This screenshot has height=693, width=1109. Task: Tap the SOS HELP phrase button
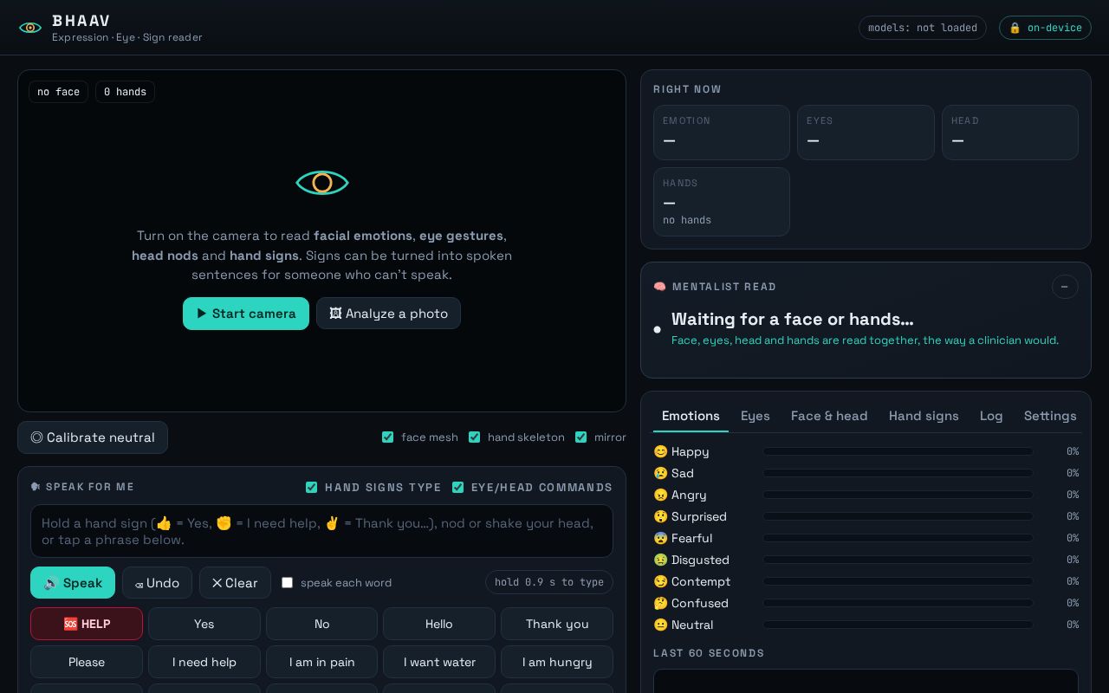pyautogui.click(x=87, y=624)
